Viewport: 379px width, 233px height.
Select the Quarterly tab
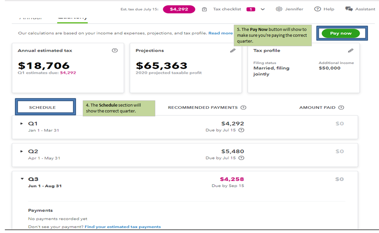point(72,17)
